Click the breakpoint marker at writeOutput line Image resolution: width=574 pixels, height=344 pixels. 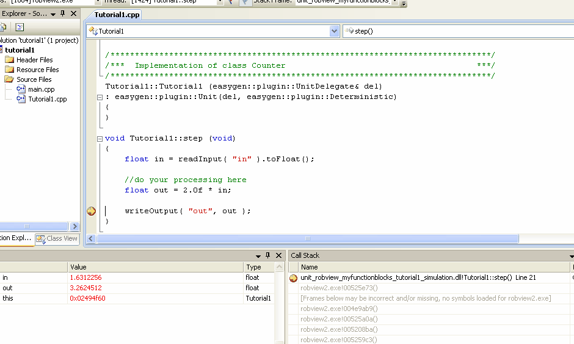point(91,211)
